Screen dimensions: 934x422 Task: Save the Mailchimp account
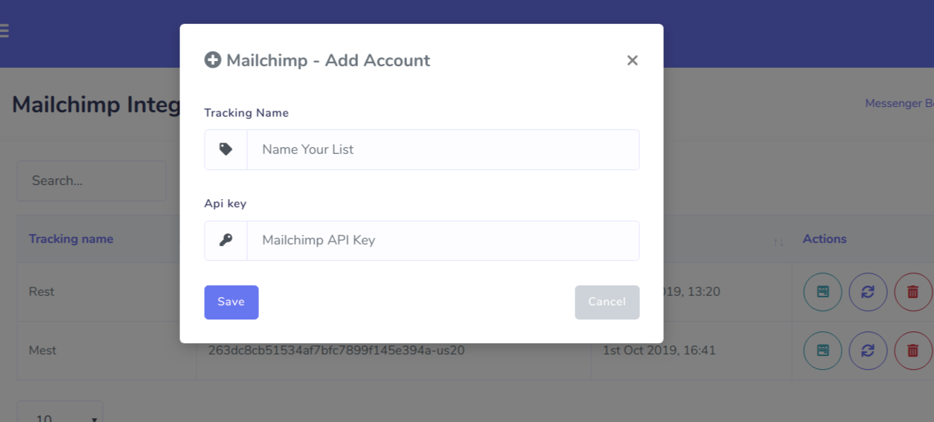click(231, 302)
